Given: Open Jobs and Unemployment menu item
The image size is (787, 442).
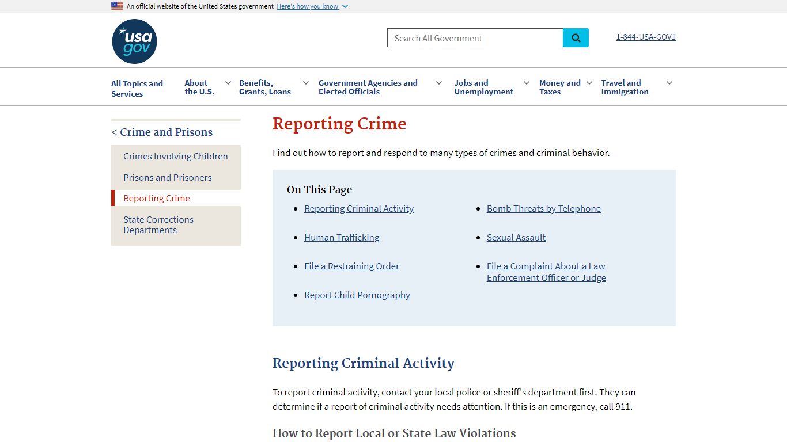Looking at the screenshot, I should 484,87.
